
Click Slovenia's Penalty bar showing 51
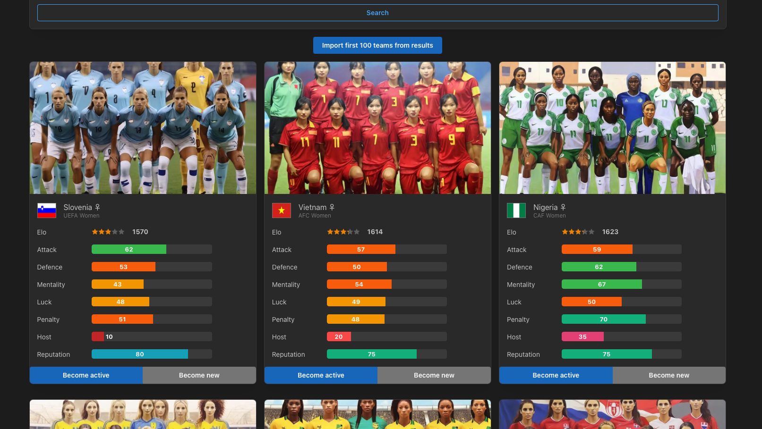[152, 319]
